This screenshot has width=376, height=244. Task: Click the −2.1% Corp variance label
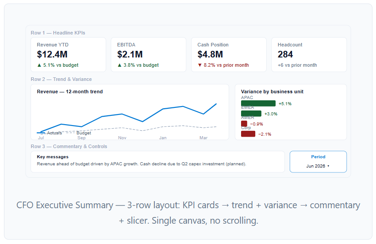coord(265,134)
